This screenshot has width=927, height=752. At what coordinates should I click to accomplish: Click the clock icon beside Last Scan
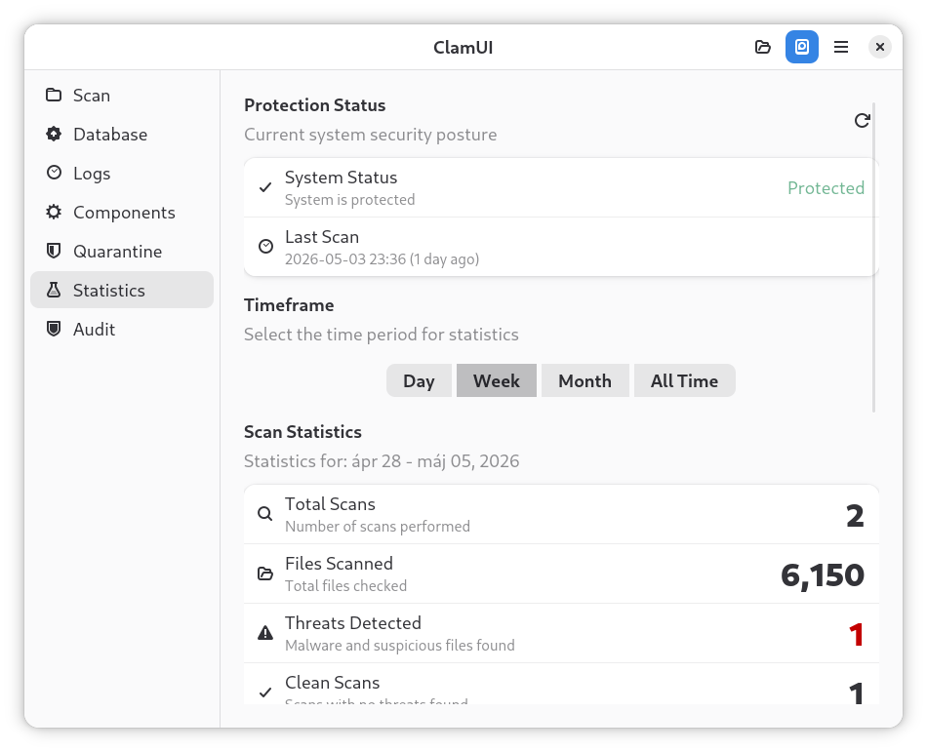pos(265,247)
